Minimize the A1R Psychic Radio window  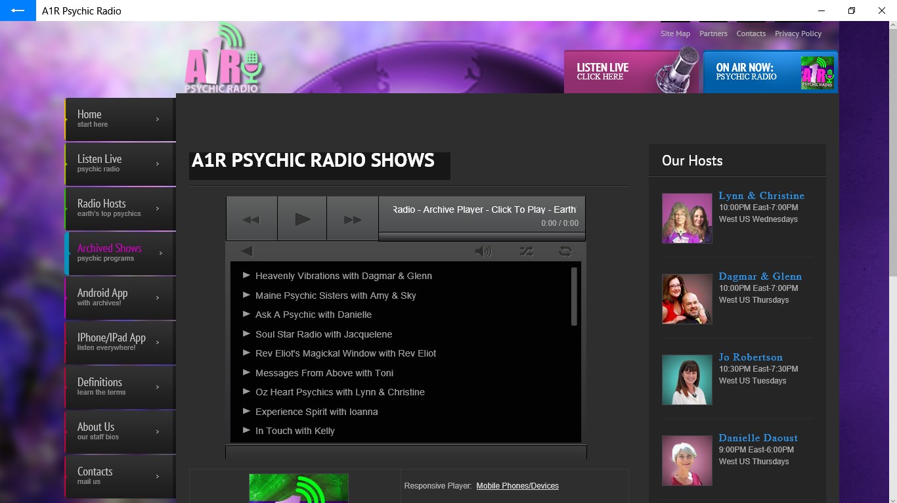[x=821, y=11]
